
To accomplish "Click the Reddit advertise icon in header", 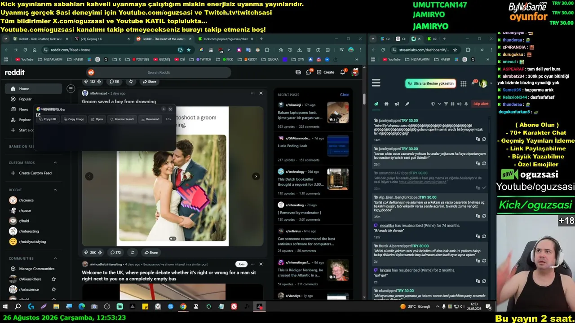I will [x=298, y=72].
